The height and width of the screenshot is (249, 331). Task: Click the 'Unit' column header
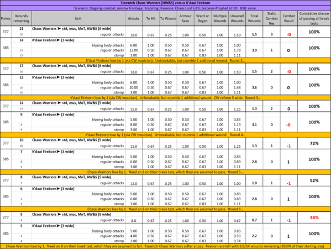click(78, 18)
